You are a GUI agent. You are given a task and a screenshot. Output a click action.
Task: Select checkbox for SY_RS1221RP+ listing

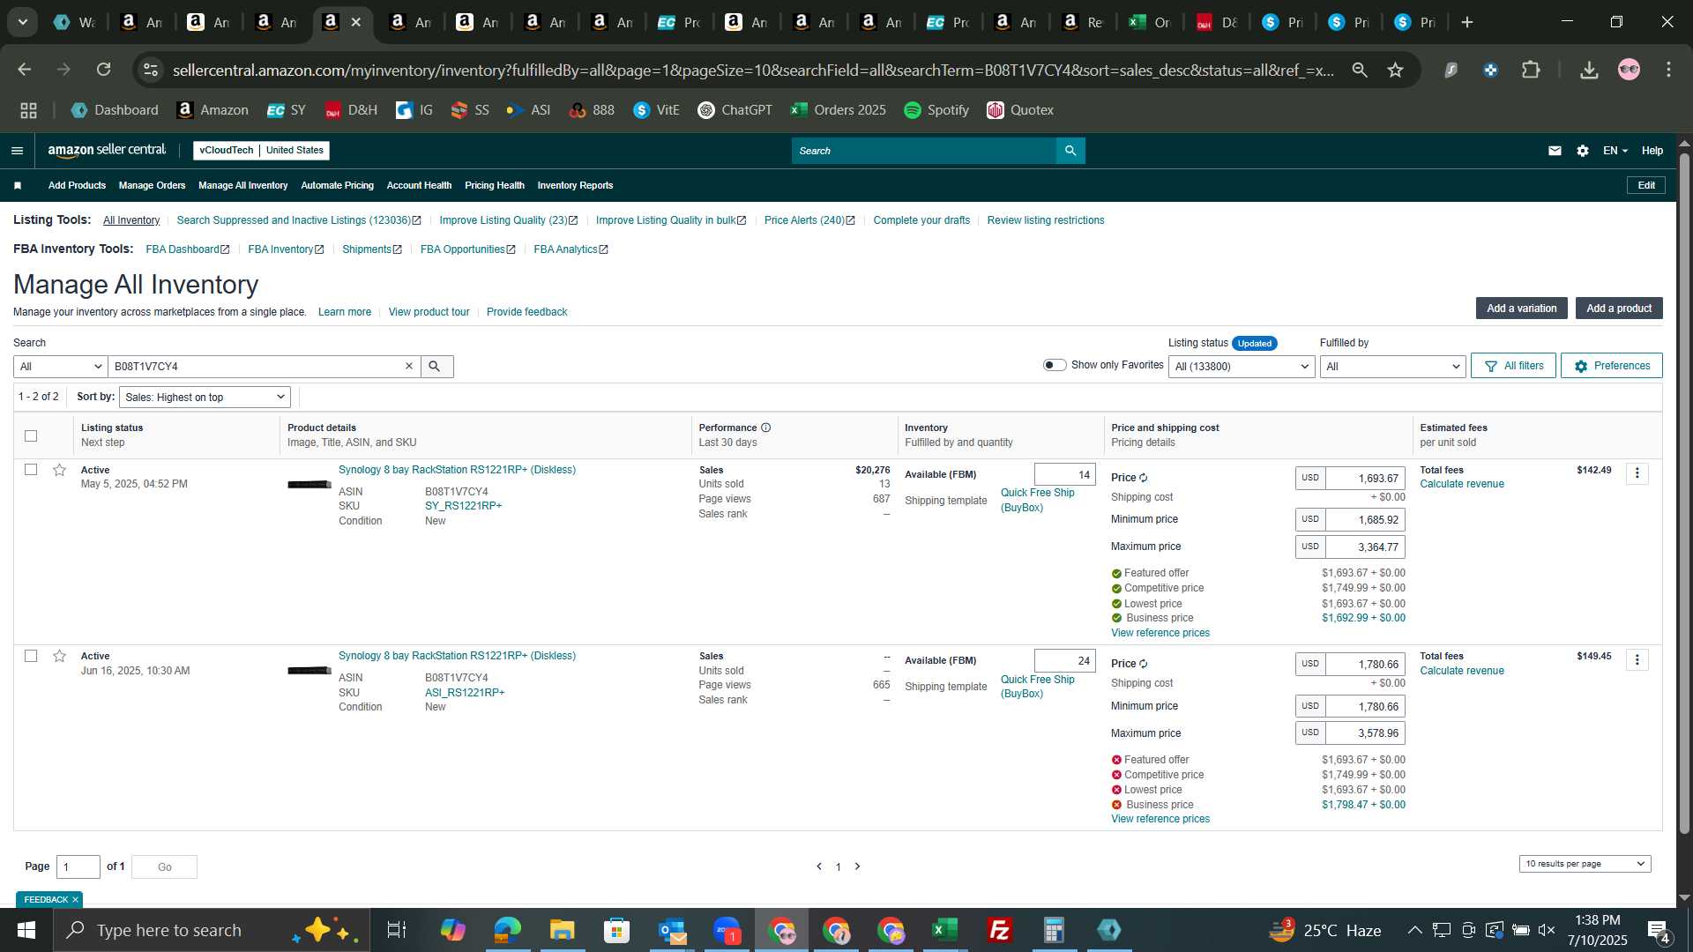[x=31, y=470]
